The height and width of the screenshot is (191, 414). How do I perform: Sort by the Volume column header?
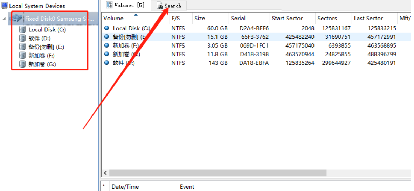coord(136,18)
